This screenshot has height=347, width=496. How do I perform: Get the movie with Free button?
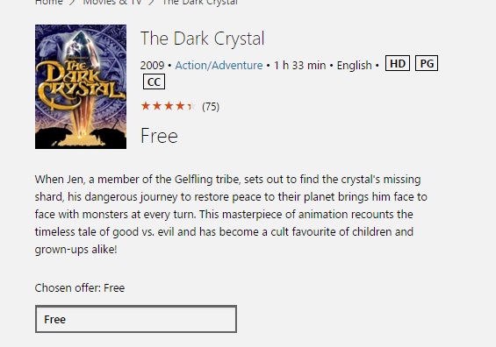[136, 319]
